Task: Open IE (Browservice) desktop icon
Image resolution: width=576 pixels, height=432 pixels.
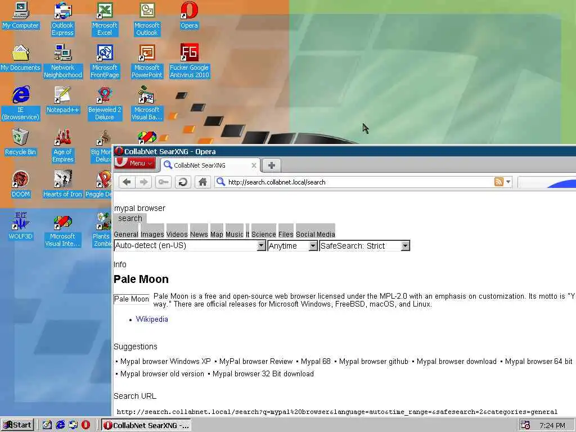Action: click(21, 103)
